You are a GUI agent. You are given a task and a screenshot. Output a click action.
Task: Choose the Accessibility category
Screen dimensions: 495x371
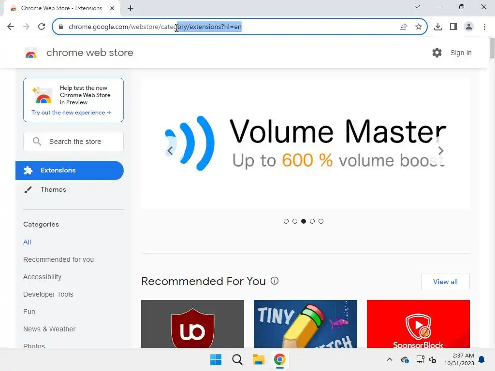[x=43, y=277]
